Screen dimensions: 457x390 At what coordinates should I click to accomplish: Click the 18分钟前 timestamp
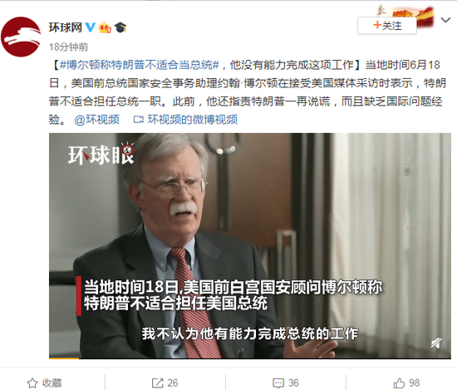(x=68, y=47)
